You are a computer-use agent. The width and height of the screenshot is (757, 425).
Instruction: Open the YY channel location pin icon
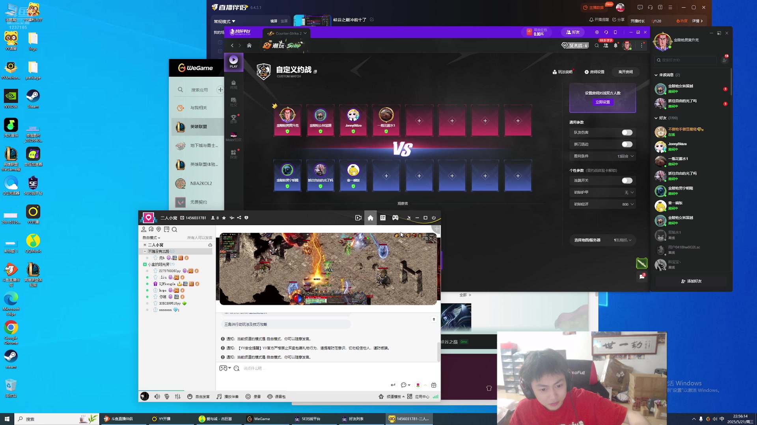point(158,229)
